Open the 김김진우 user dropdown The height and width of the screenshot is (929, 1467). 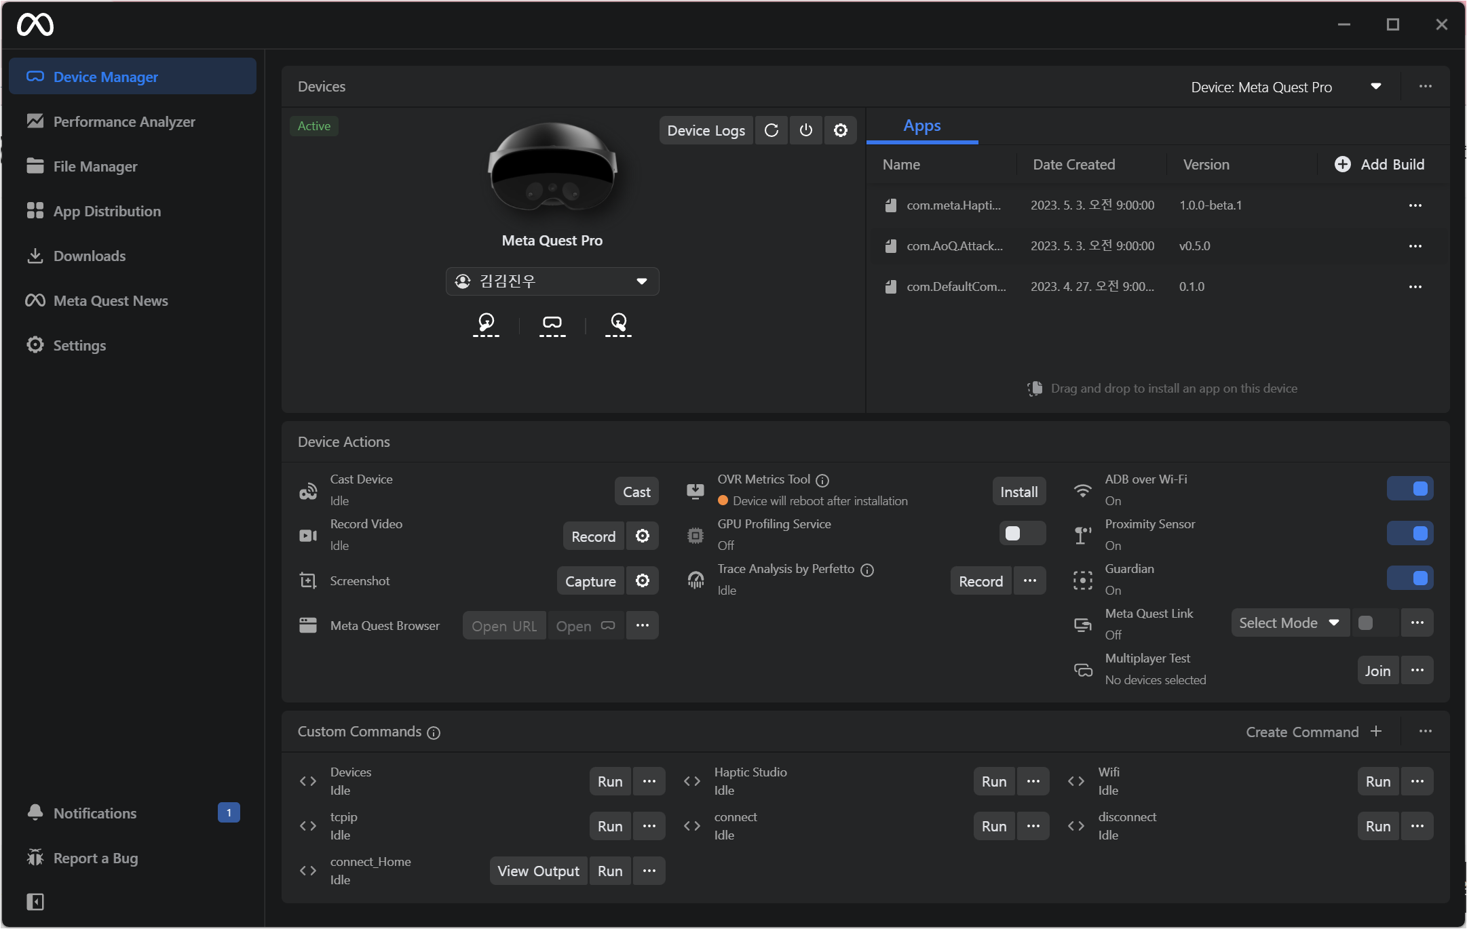552,281
